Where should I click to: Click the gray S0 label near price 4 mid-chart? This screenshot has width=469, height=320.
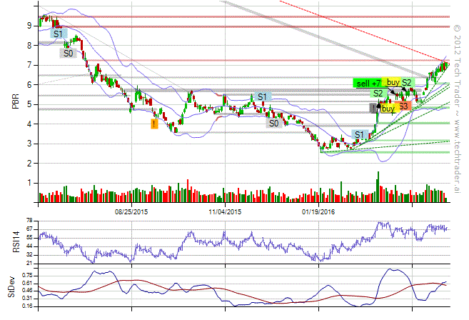coord(274,123)
